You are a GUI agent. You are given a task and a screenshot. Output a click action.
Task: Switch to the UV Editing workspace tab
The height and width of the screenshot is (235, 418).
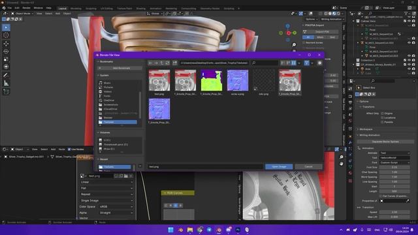click(x=106, y=8)
